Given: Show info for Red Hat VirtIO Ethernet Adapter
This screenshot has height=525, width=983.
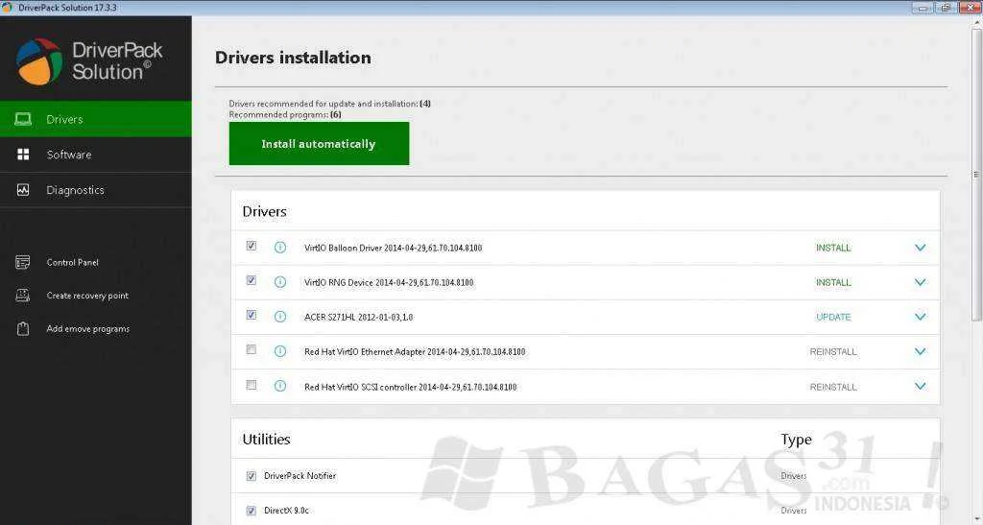Looking at the screenshot, I should 280,351.
